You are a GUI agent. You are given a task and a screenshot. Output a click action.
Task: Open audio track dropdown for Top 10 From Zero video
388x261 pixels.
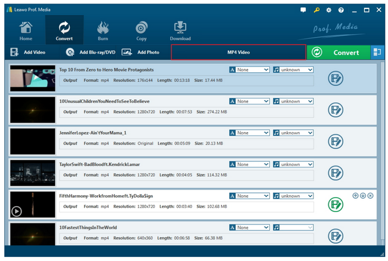click(x=293, y=70)
